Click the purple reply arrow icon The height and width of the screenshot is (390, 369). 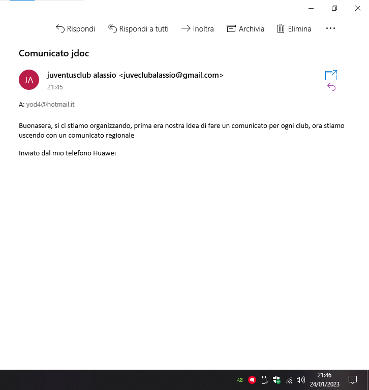click(x=331, y=87)
